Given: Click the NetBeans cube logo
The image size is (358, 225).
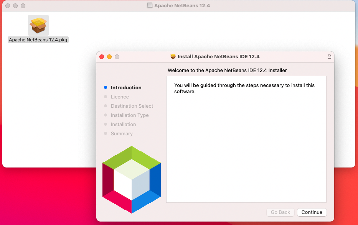Looking at the screenshot, I should pos(132,179).
